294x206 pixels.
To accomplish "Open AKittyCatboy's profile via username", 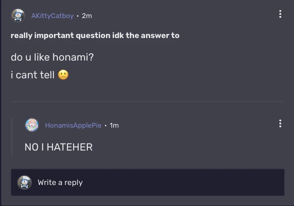I will tap(52, 16).
